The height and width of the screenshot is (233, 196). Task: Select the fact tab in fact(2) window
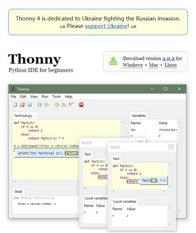[116, 159]
